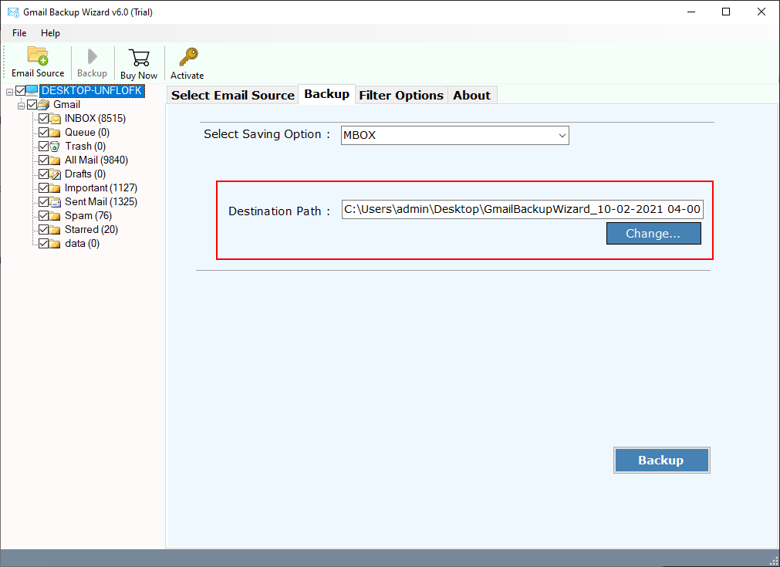Select the Starred (20) row
This screenshot has height=567, width=780.
92,230
